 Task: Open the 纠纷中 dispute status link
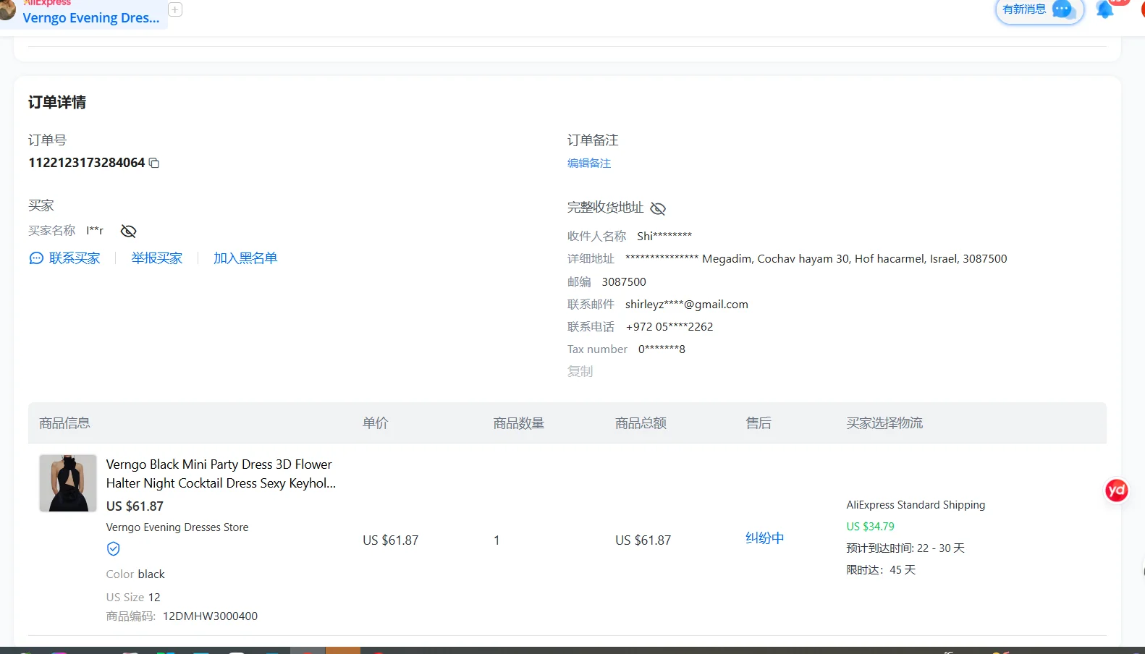(x=765, y=538)
